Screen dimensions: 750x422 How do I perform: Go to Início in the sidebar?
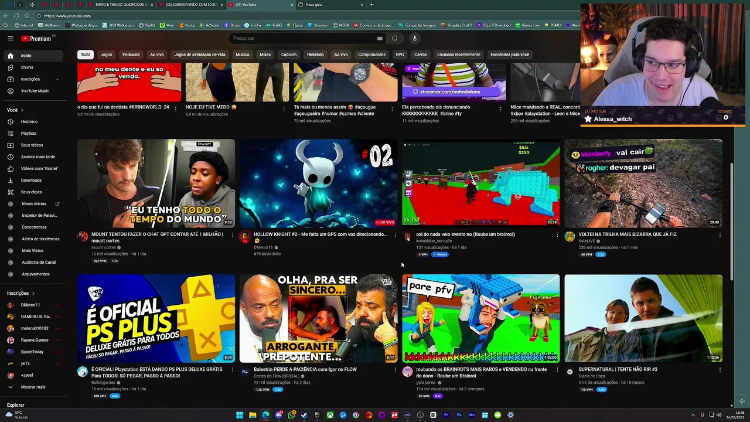(x=33, y=56)
